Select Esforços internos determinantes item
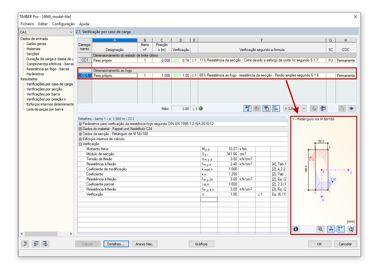 pyautogui.click(x=50, y=104)
